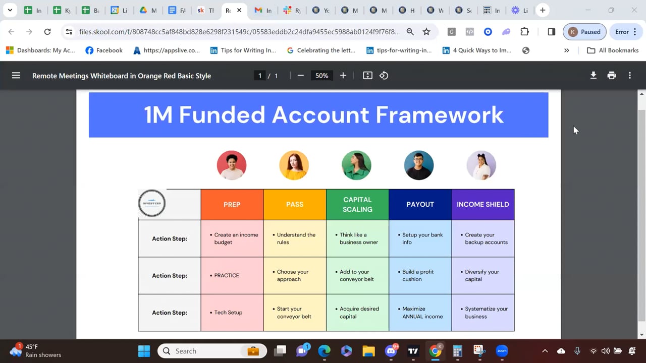
Task: Toggle fit-to-page view in the PDF viewer
Action: (367, 75)
